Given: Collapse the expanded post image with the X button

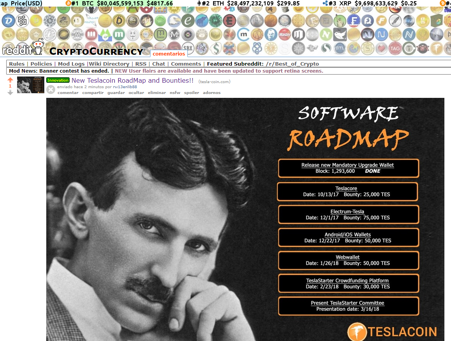Looking at the screenshot, I should pos(51,90).
